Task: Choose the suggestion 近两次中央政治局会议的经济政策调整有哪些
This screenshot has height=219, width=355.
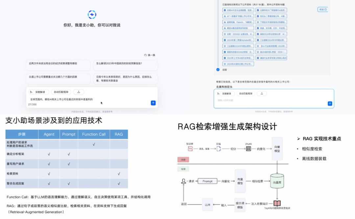Action: point(58,65)
